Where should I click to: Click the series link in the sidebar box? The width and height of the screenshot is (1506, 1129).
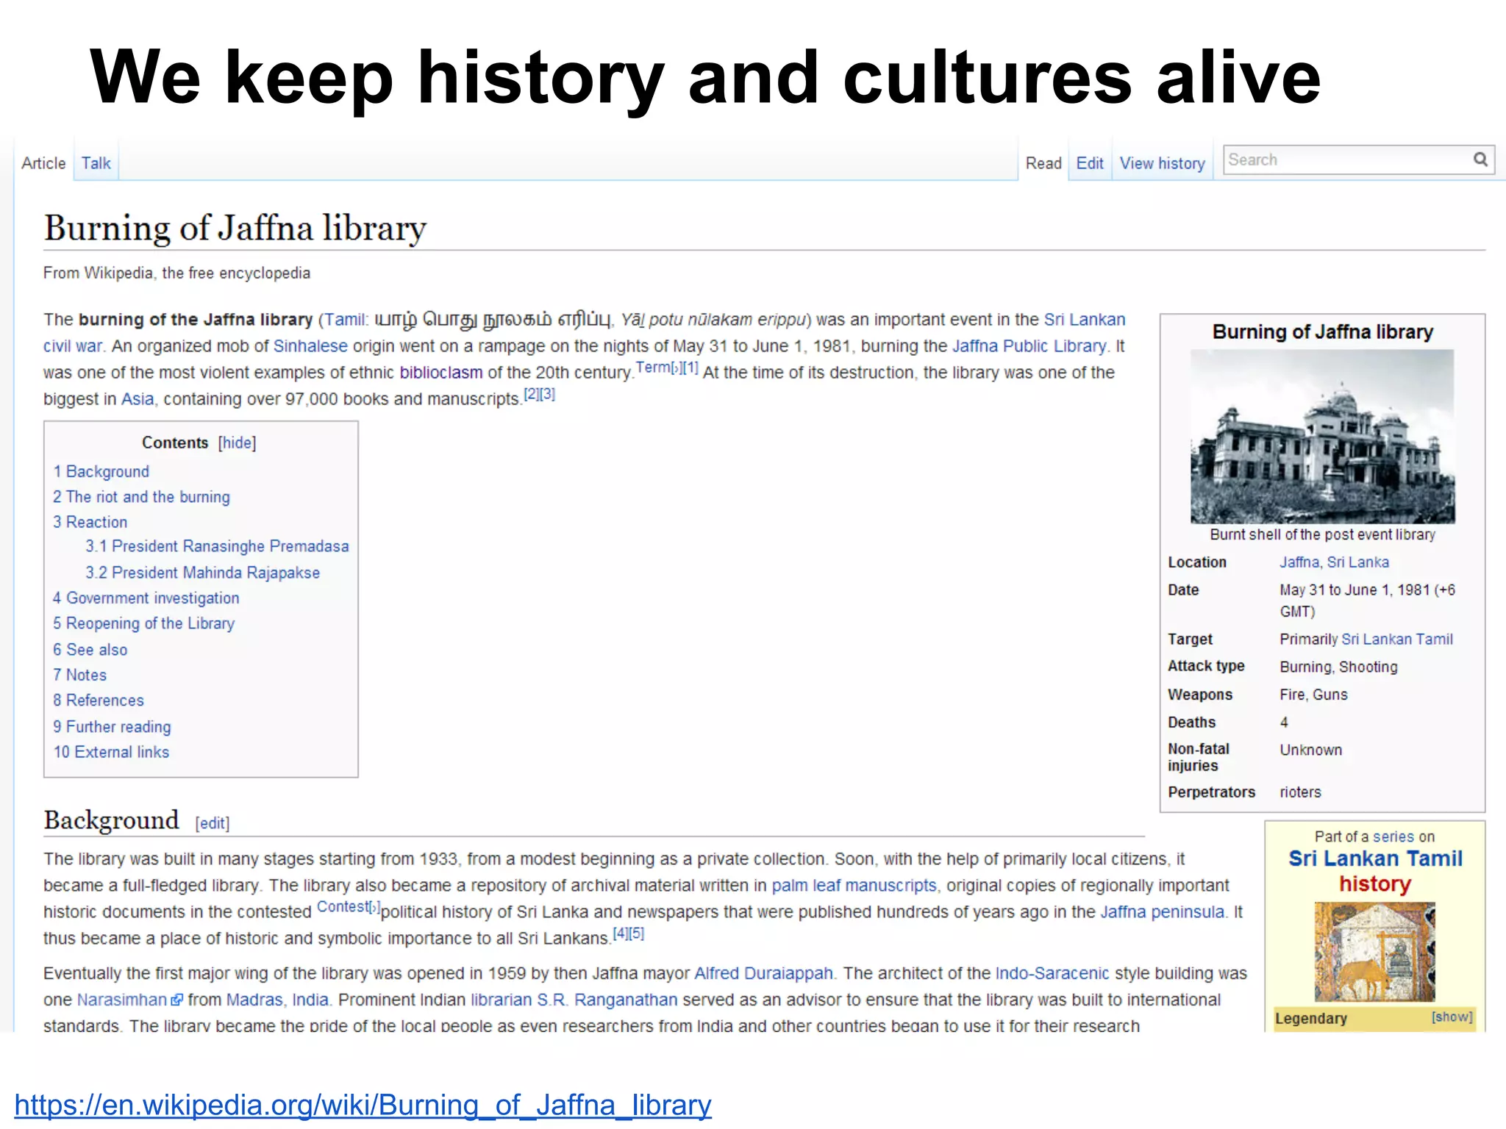click(1393, 836)
